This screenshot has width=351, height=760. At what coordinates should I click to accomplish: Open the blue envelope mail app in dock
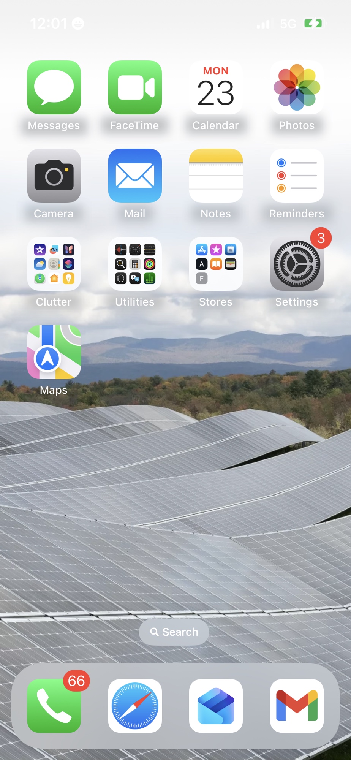[x=216, y=706]
